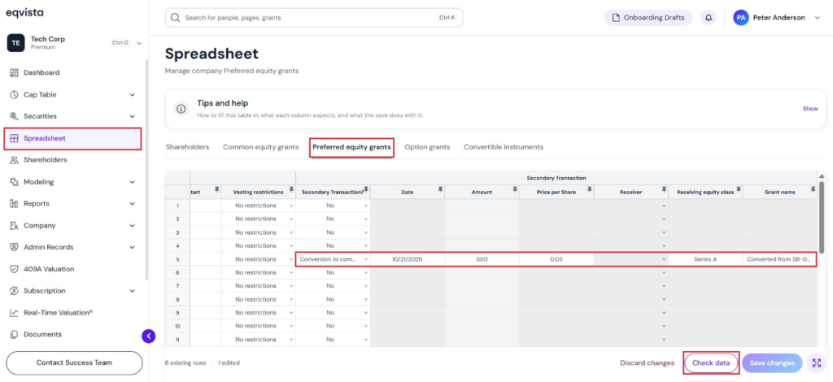Open the 409A Valuation shield icon
Screen dimensions: 833x382
(15, 269)
